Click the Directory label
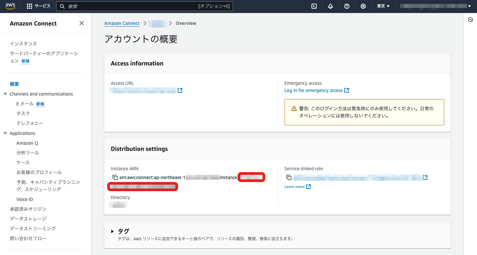The image size is (477, 255). pyautogui.click(x=120, y=197)
